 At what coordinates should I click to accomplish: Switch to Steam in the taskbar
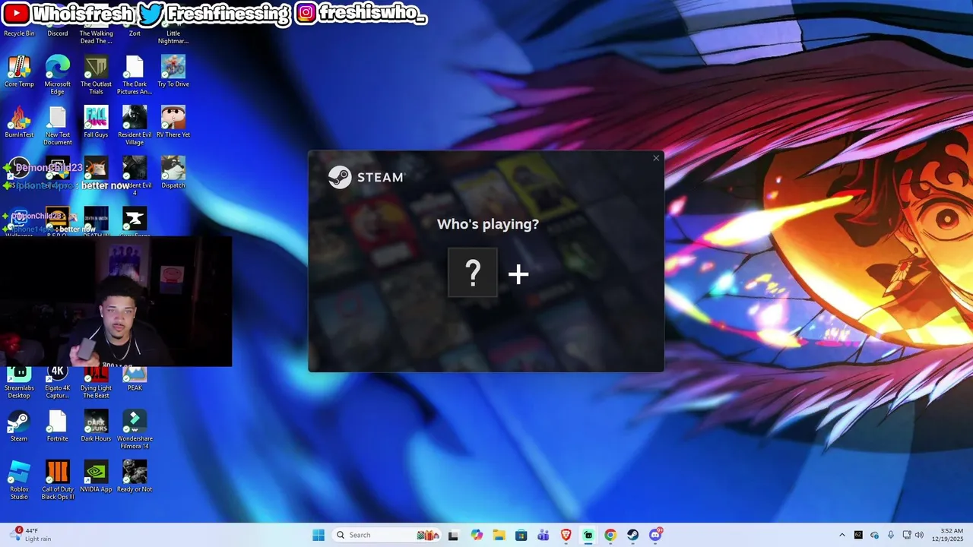coord(632,535)
